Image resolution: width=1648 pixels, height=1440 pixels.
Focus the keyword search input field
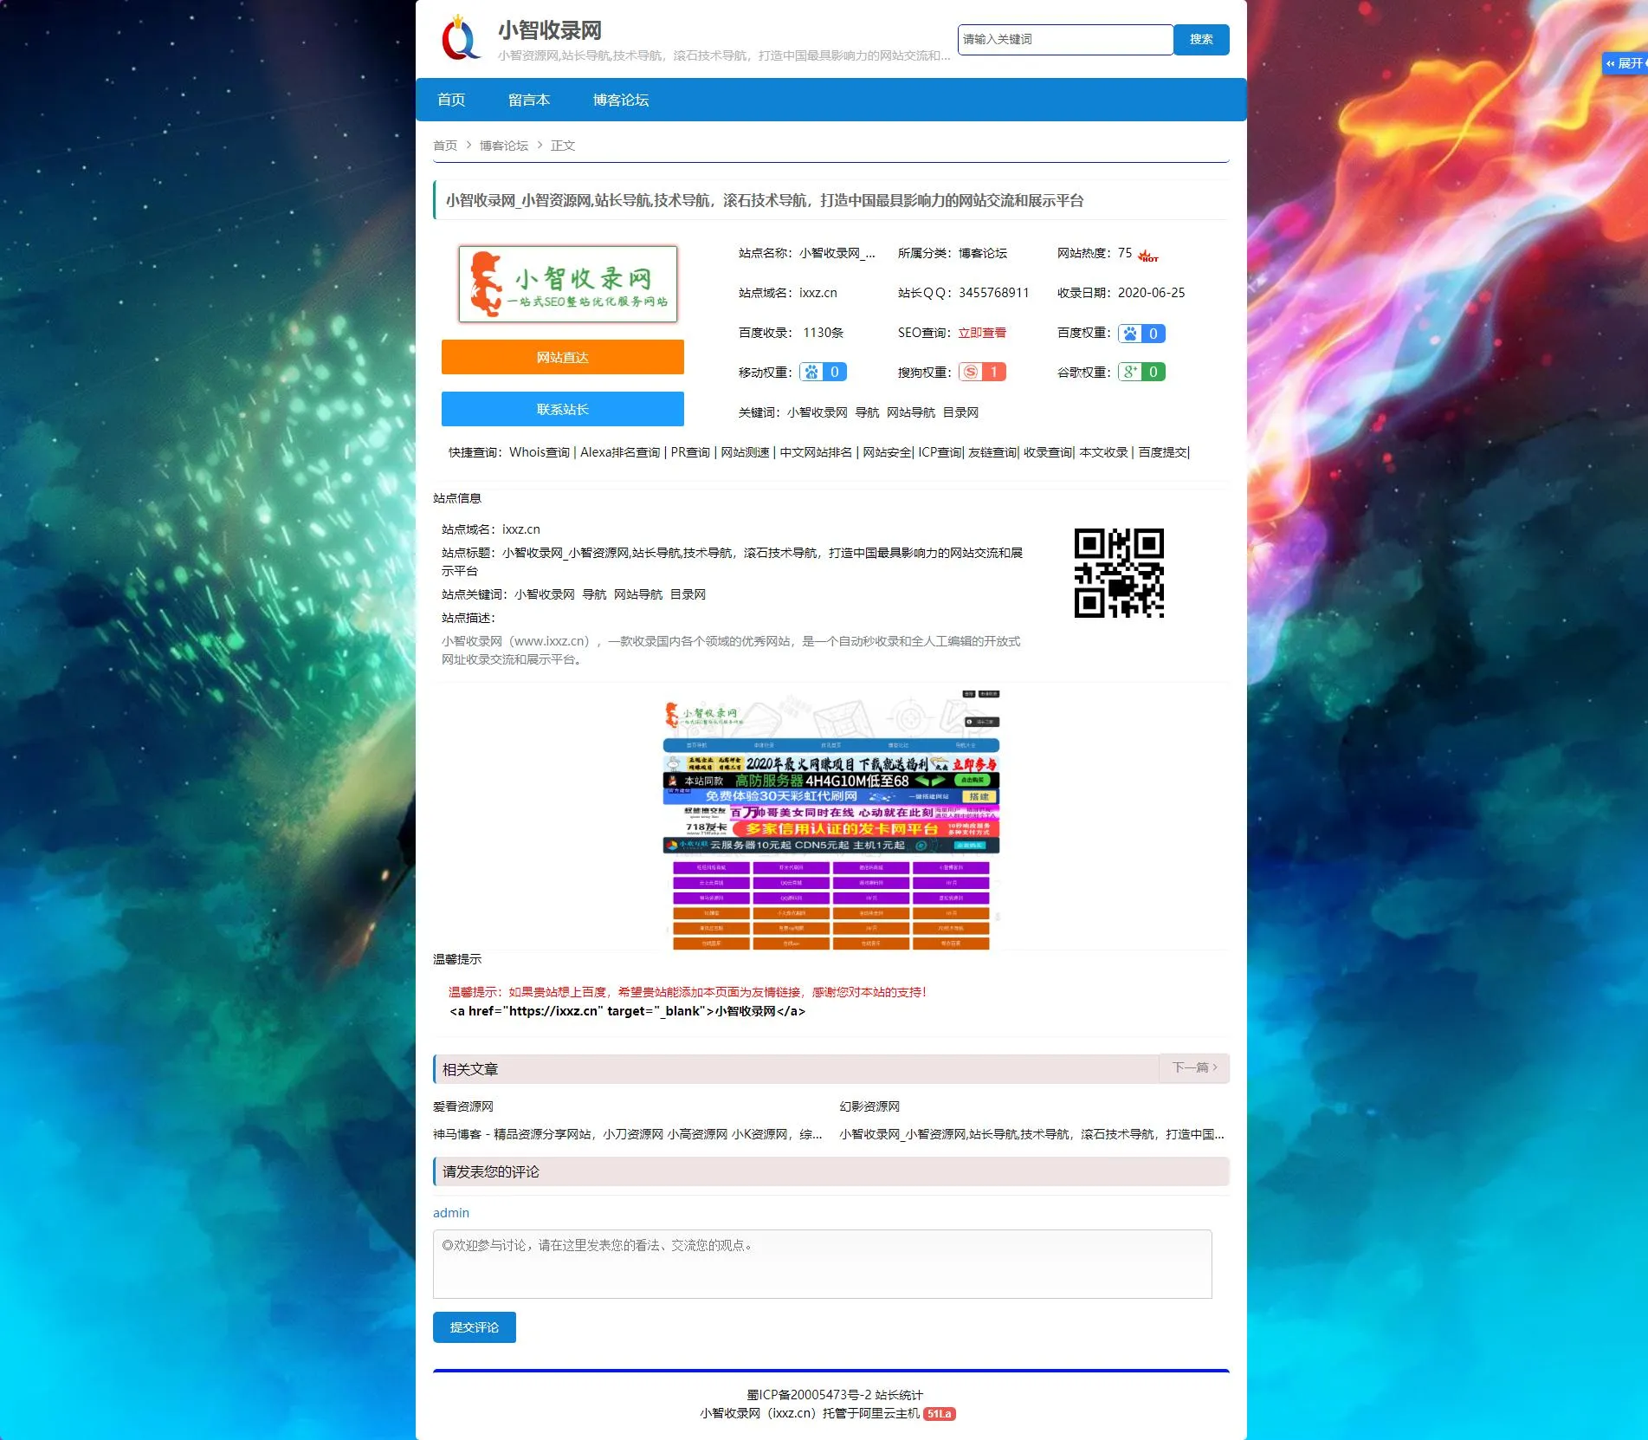coord(1065,40)
